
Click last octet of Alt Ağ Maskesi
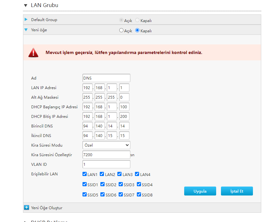pyautogui.click(x=124, y=97)
